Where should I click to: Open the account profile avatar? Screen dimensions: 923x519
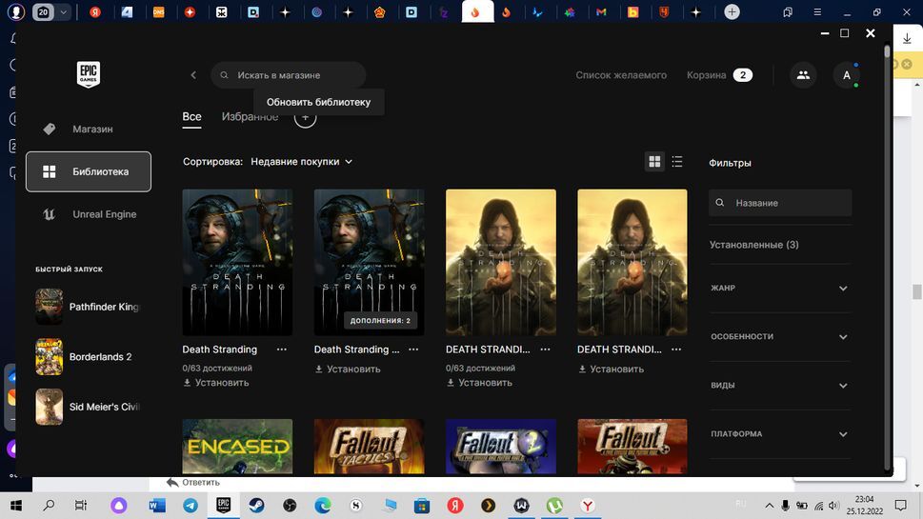click(846, 75)
